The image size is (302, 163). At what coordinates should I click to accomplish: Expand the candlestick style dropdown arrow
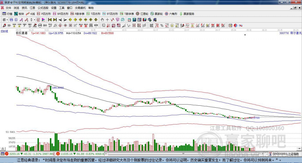35,20
